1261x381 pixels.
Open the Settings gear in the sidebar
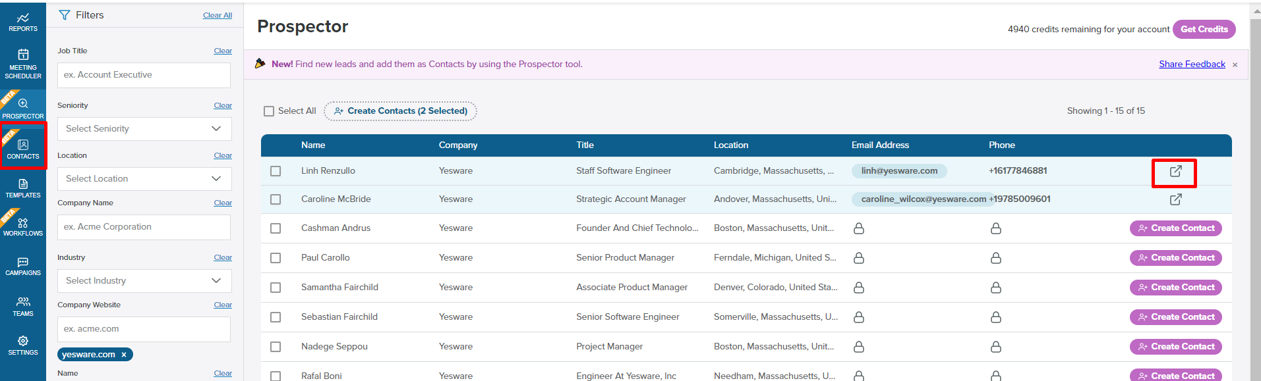point(23,345)
